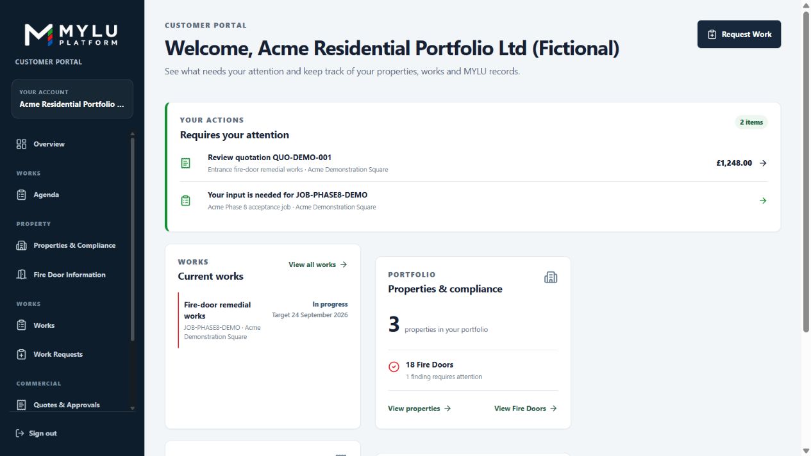The width and height of the screenshot is (811, 456).
Task: Click the 2 items badge
Action: coord(751,122)
